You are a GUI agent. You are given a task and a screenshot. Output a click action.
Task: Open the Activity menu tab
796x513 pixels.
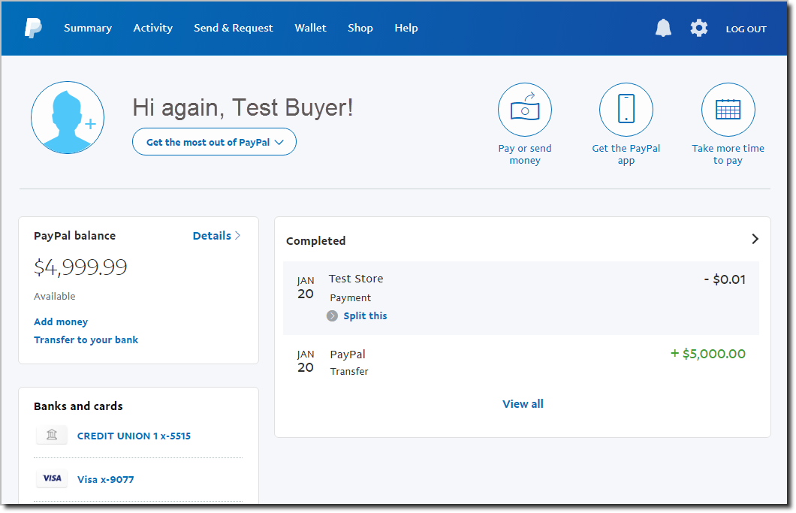click(152, 28)
